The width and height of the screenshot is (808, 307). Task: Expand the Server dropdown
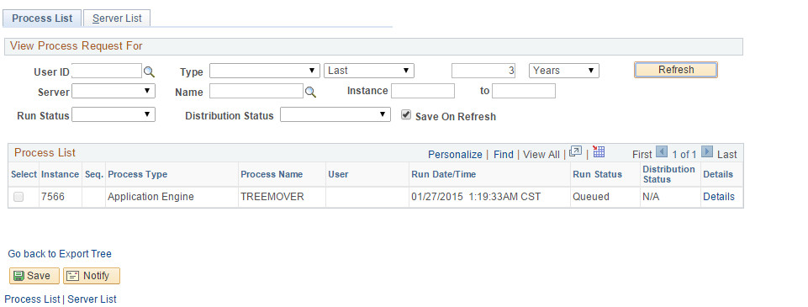click(x=114, y=91)
